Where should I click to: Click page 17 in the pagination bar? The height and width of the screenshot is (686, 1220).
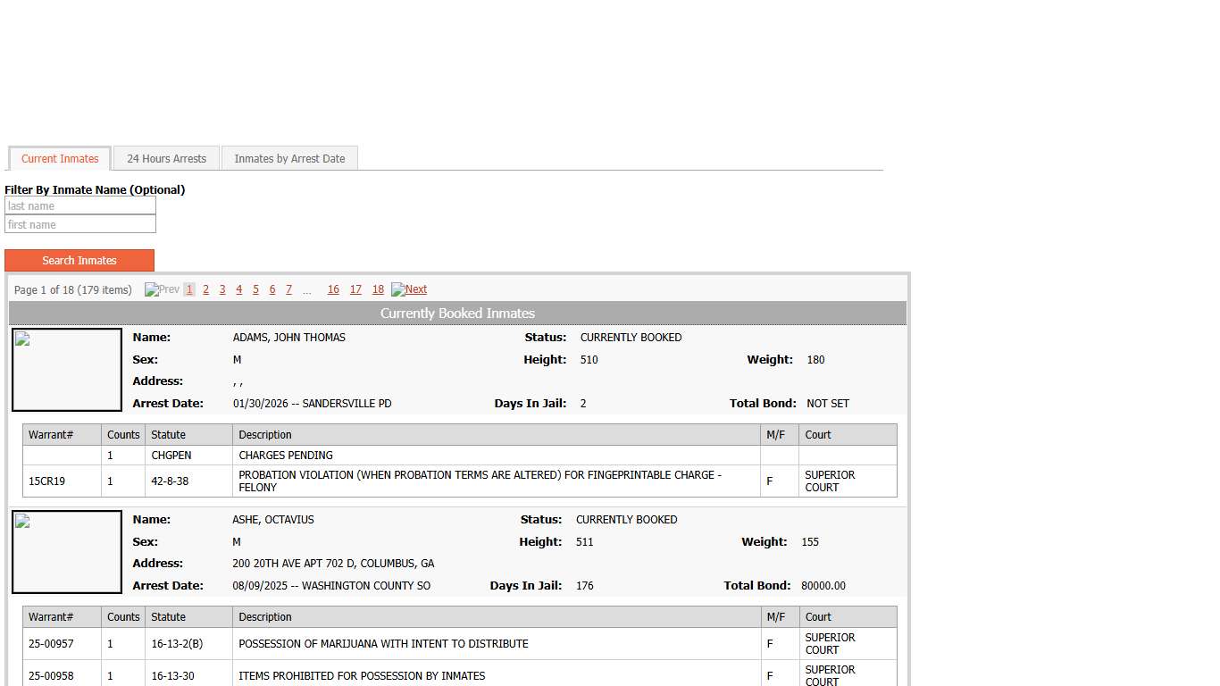[355, 289]
